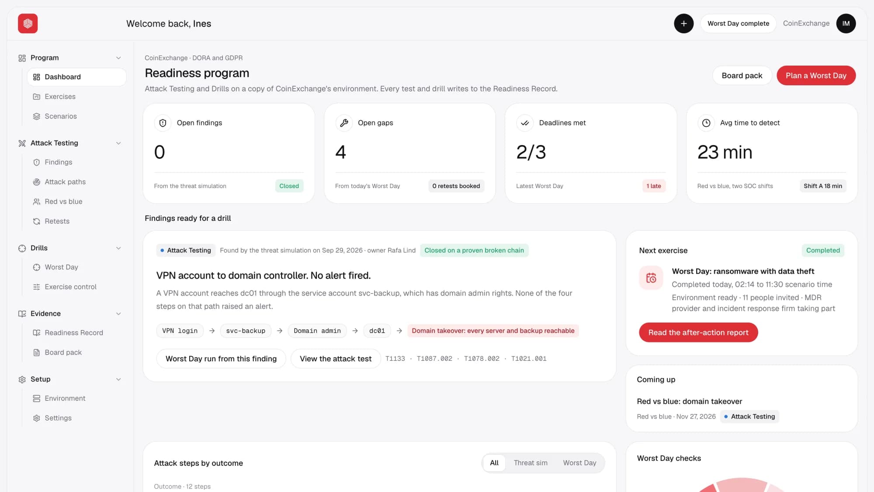874x492 pixels.
Task: Click the Open gaps wrench icon
Action: click(x=344, y=123)
